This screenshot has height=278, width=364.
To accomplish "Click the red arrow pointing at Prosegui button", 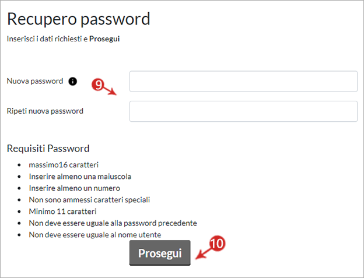I will (x=203, y=254).
